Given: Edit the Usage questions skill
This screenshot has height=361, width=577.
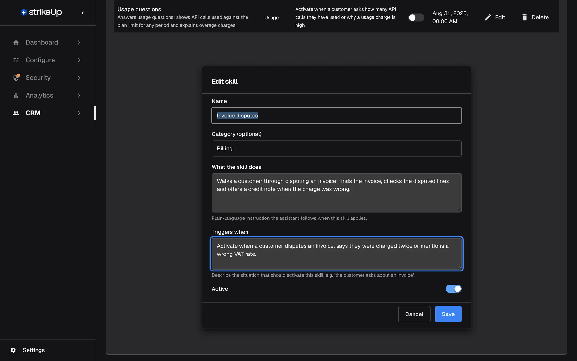Looking at the screenshot, I should (x=495, y=17).
